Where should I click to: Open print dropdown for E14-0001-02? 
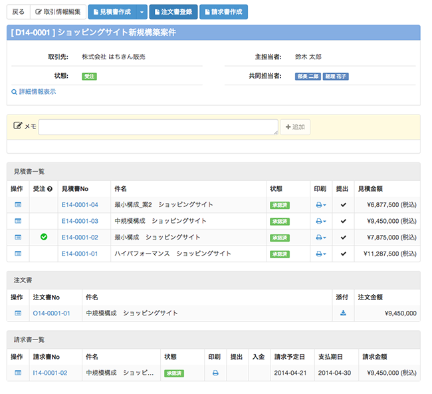pos(321,238)
